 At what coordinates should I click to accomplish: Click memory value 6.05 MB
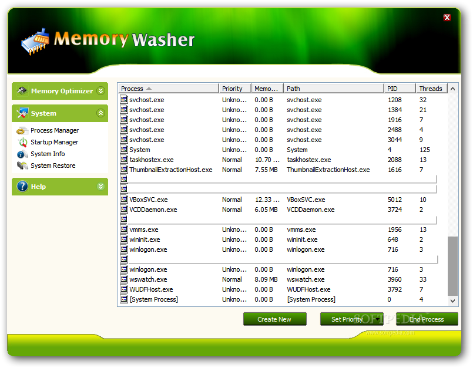click(266, 209)
